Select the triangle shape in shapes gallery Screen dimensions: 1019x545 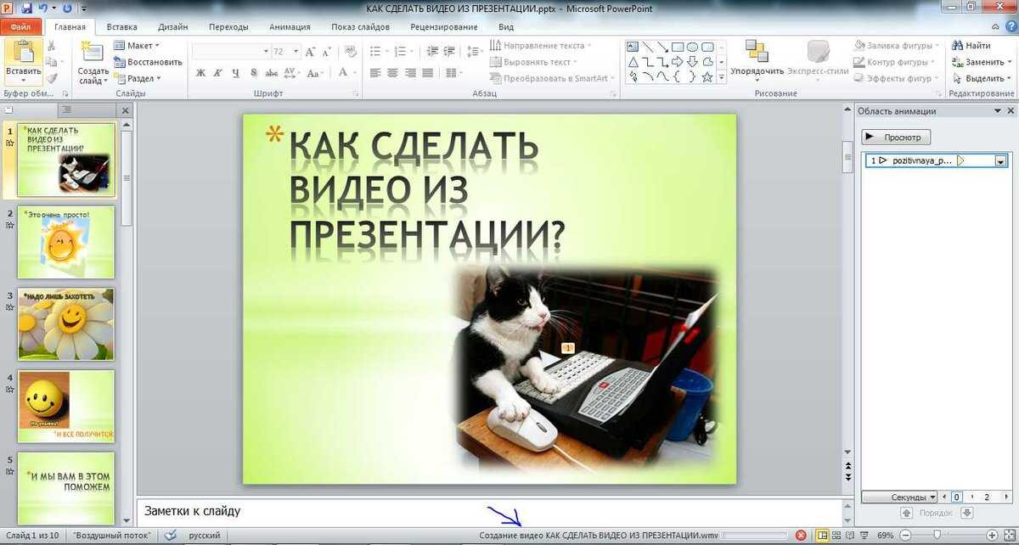pyautogui.click(x=633, y=62)
